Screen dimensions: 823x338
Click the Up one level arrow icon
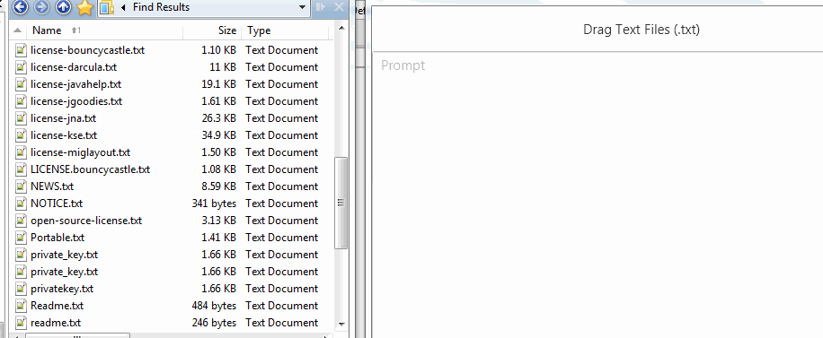63,7
